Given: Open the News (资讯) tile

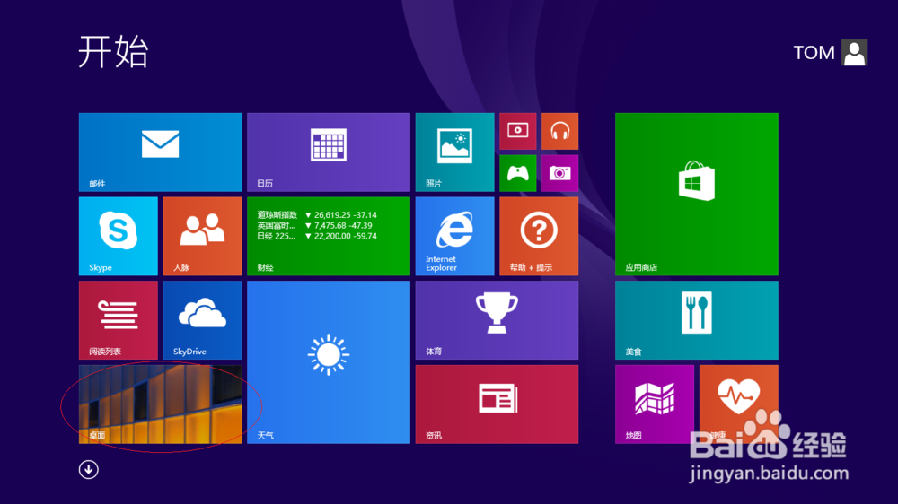Looking at the screenshot, I should pyautogui.click(x=497, y=404).
